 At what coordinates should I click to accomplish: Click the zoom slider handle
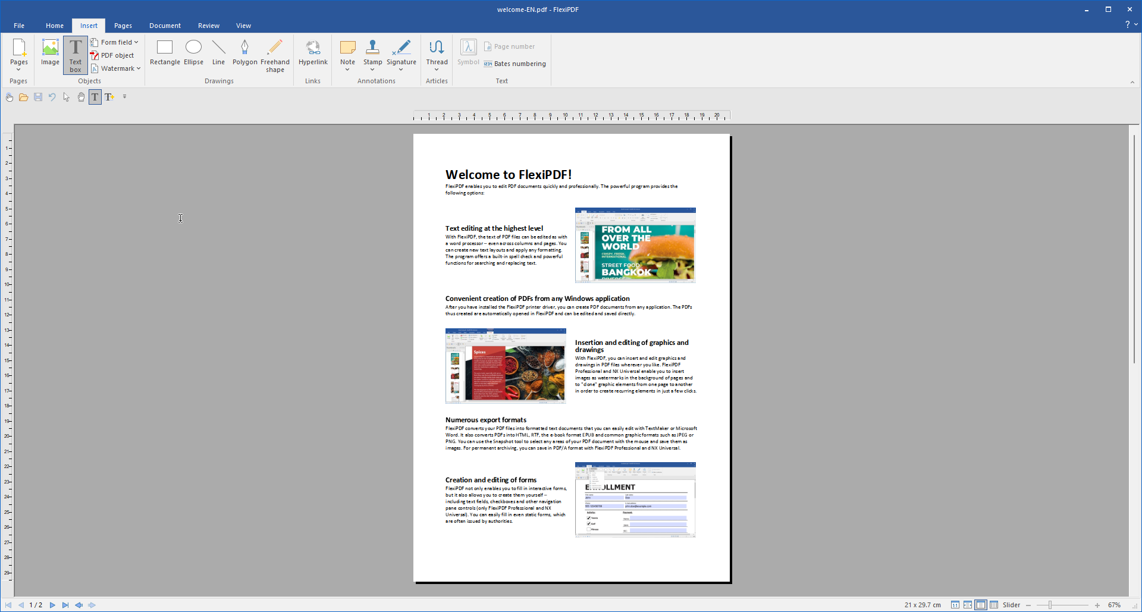point(1050,605)
